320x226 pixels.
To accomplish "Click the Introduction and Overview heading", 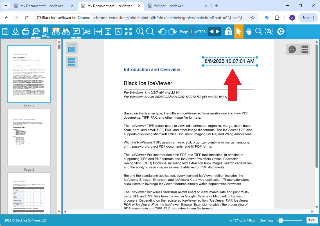I will coord(152,69).
